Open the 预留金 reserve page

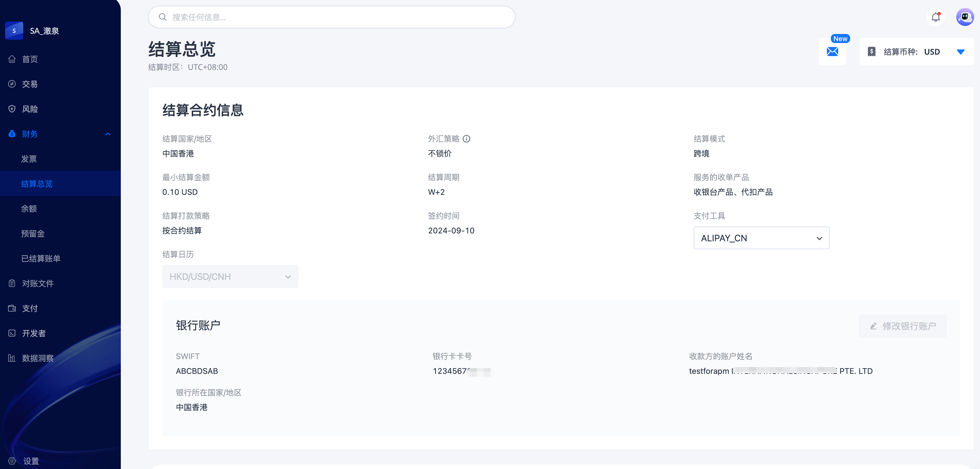[x=33, y=234]
